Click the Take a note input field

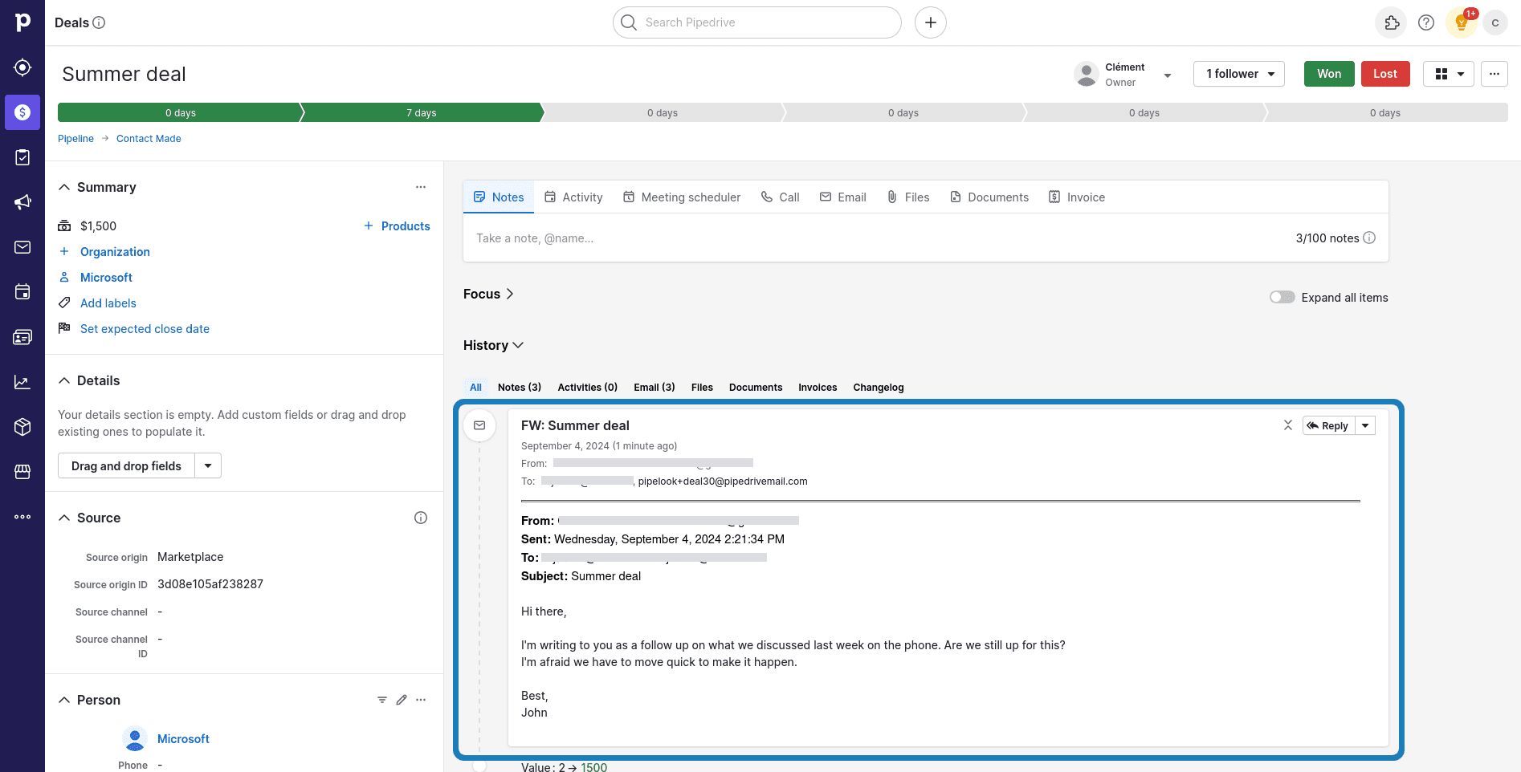[723, 238]
